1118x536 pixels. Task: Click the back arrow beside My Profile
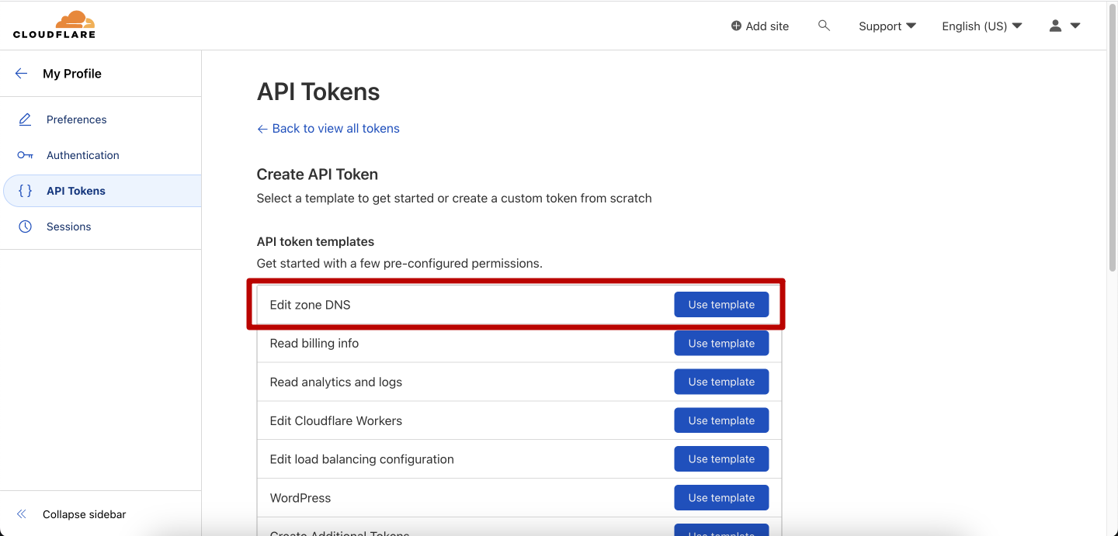[22, 74]
